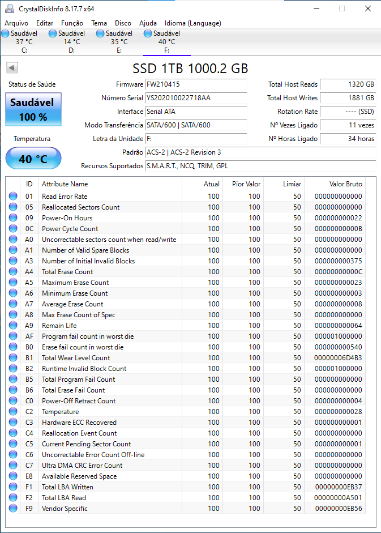Click the blue orb for Temperature attribute row
Viewport: 381px width, 533px height.
tap(13, 411)
